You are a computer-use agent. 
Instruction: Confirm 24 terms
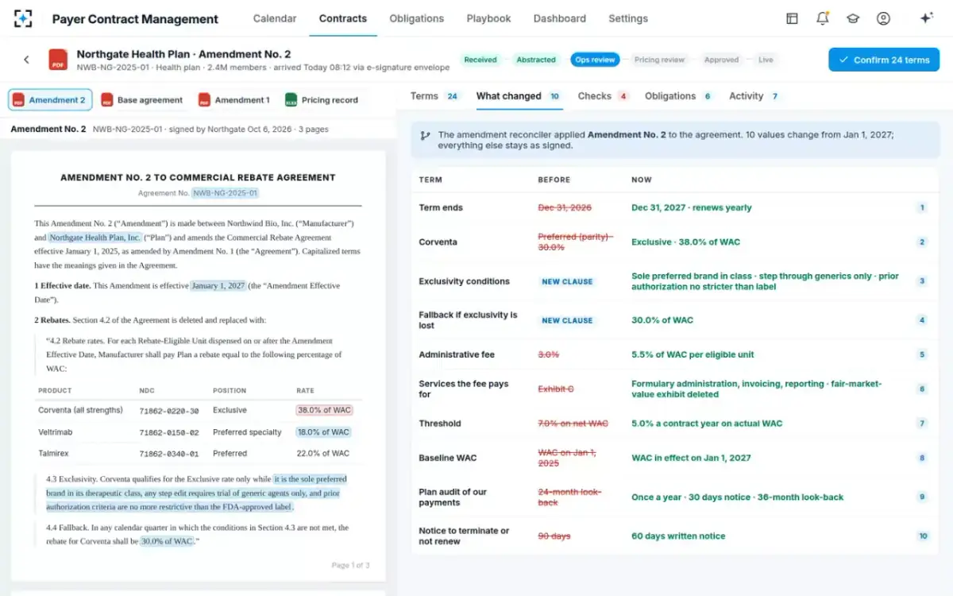(x=884, y=60)
